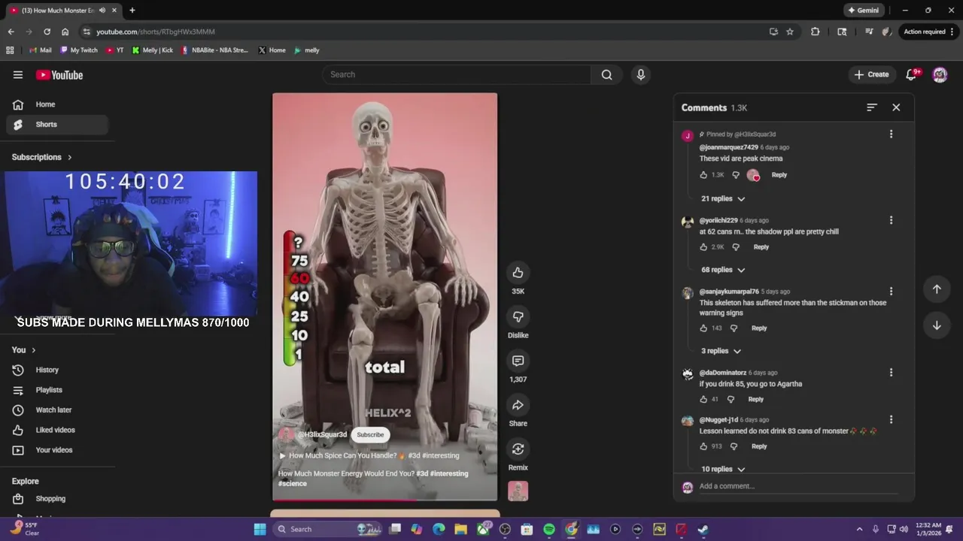Open more options on joanmarquez7429 comment
Viewport: 963px width, 541px height.
891,134
